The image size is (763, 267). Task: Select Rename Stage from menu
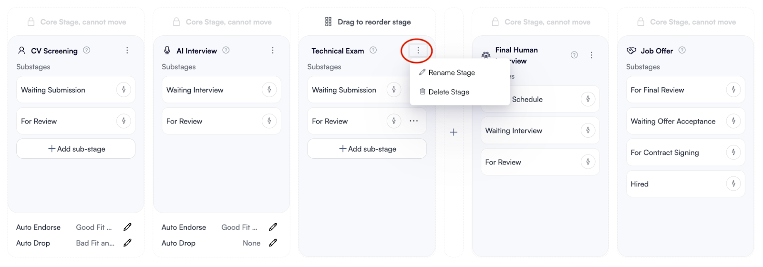click(451, 73)
